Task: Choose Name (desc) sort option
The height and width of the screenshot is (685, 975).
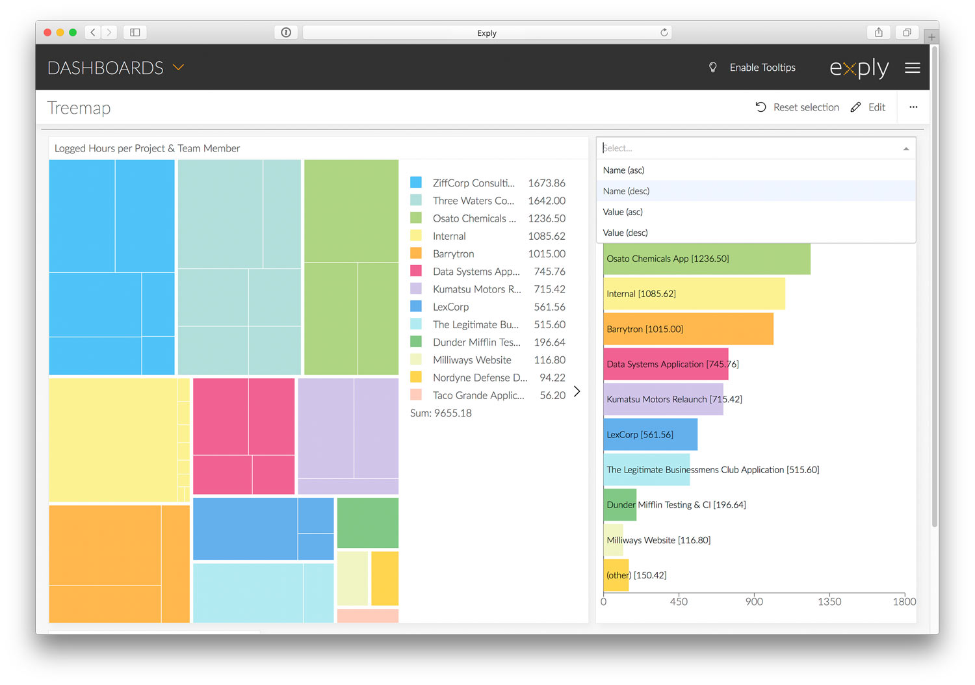Action: click(x=756, y=191)
